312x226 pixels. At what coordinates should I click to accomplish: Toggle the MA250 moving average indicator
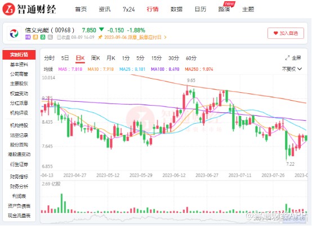199,69
